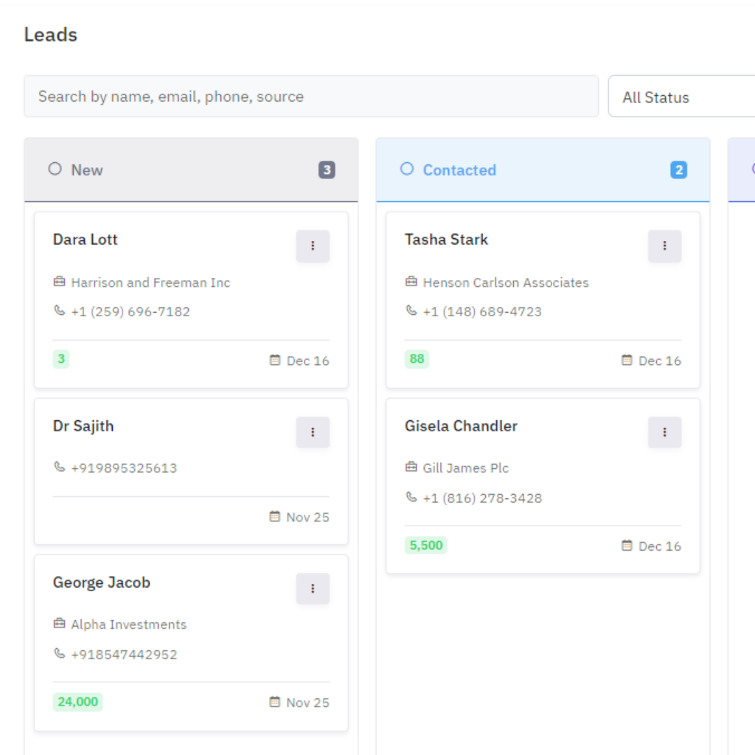Click the phone icon on Dara Lott's card
The width and height of the screenshot is (755, 755).
click(60, 311)
